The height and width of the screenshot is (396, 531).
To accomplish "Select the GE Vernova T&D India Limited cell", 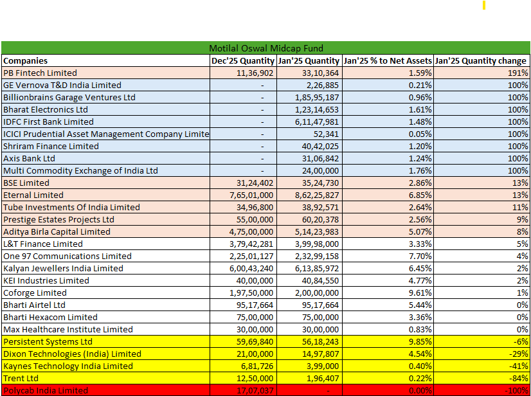I will (105, 85).
